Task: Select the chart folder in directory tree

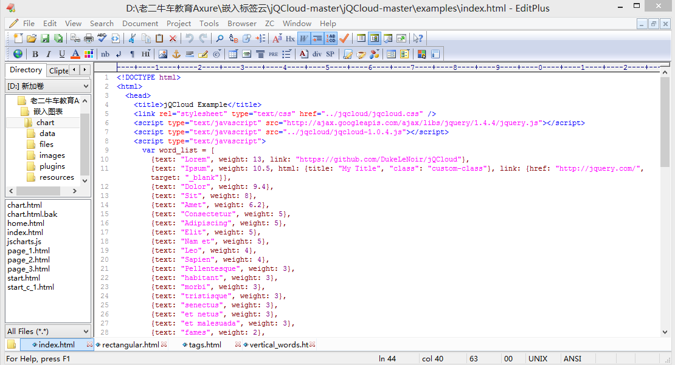Action: point(45,123)
